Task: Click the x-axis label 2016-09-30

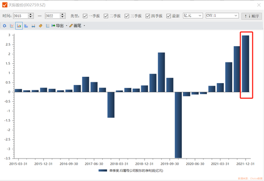Action: (x=69, y=164)
